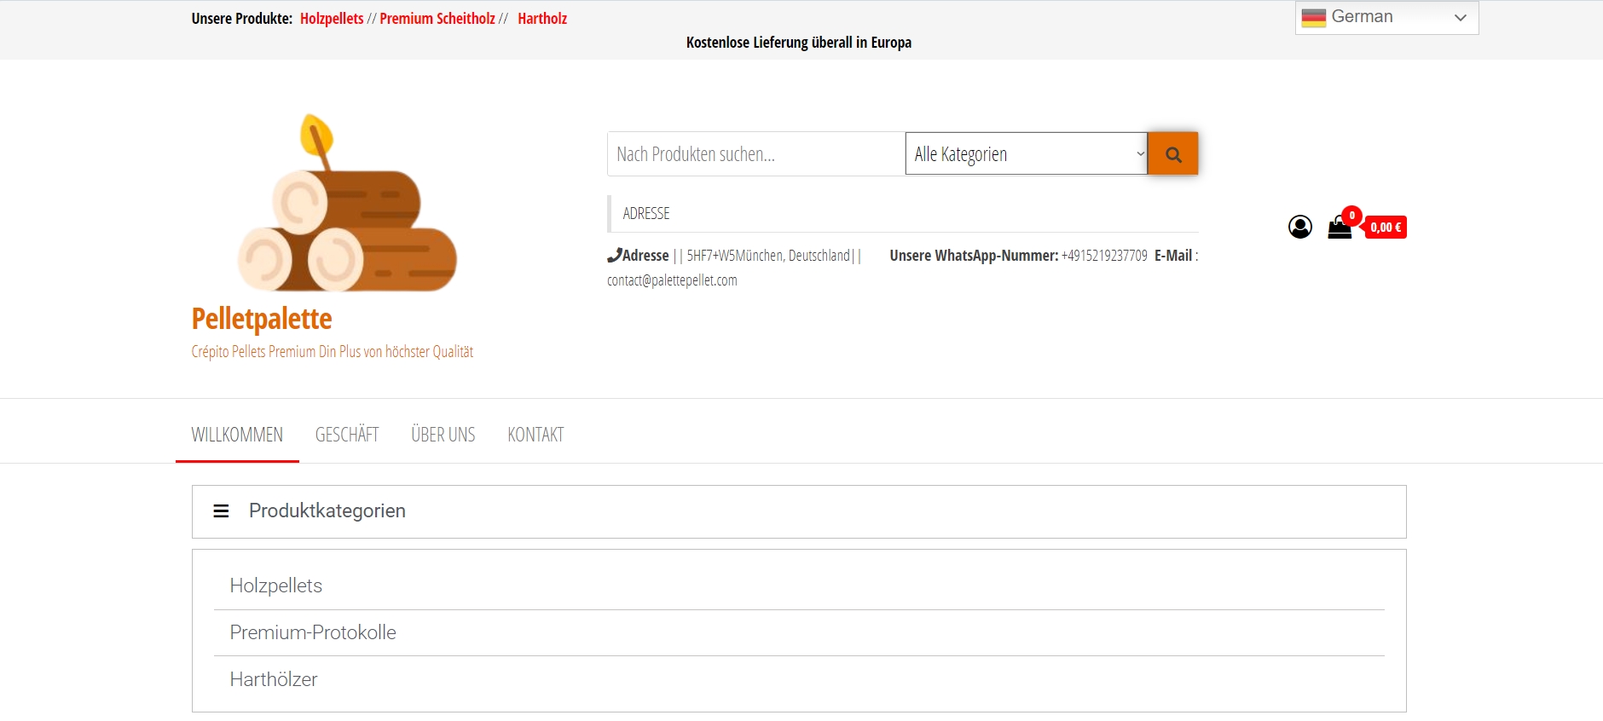Click the red cart count badge
1603x721 pixels.
click(x=1351, y=216)
